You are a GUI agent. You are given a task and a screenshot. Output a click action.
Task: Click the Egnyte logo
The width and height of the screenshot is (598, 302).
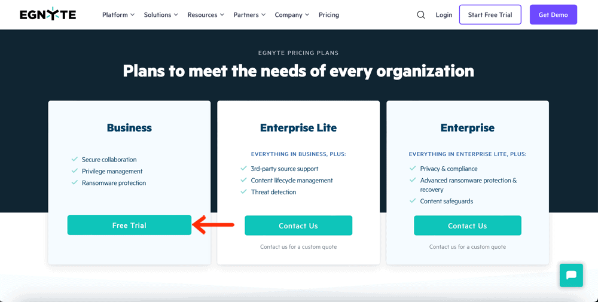(x=48, y=14)
